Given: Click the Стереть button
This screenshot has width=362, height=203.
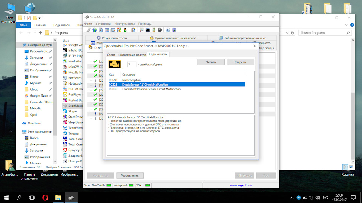Looking at the screenshot, I should click(240, 62).
